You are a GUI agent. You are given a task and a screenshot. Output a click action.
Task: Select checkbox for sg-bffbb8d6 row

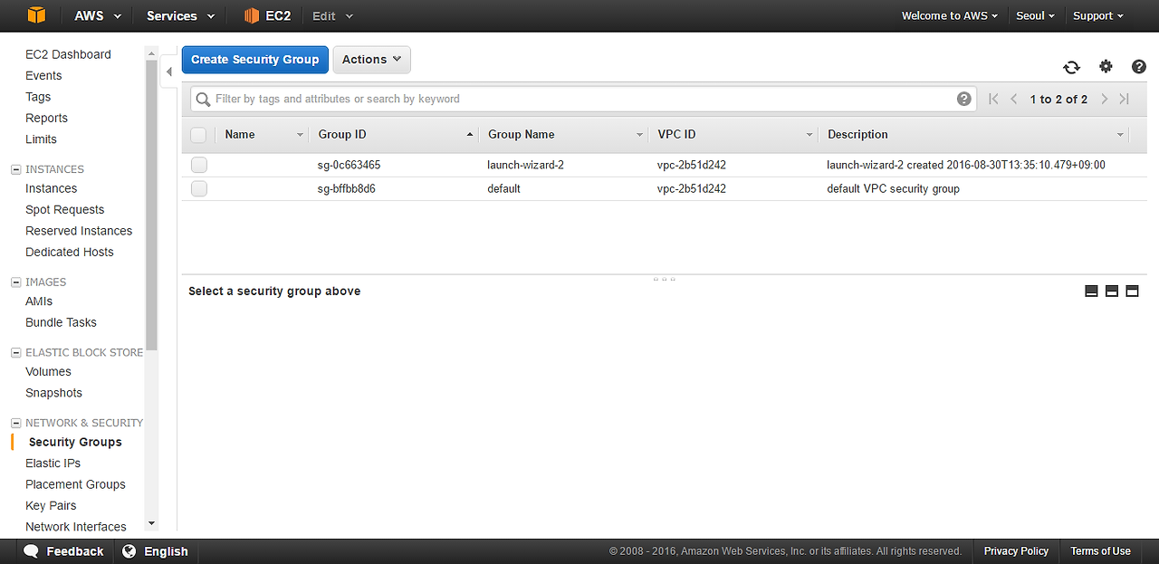(198, 188)
